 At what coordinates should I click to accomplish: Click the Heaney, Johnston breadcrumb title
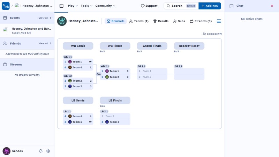point(37,6)
